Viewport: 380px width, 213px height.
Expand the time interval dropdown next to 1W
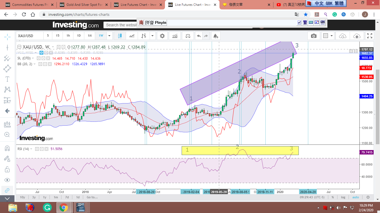point(109,36)
